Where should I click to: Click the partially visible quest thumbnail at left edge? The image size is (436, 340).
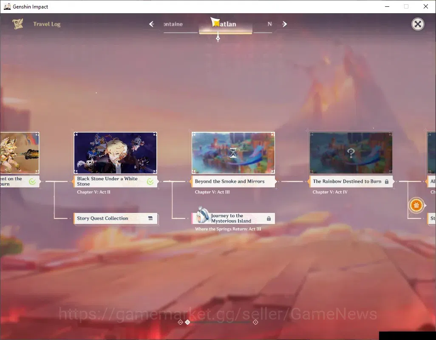[20, 153]
